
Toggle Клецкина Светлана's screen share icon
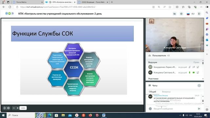[198, 72]
